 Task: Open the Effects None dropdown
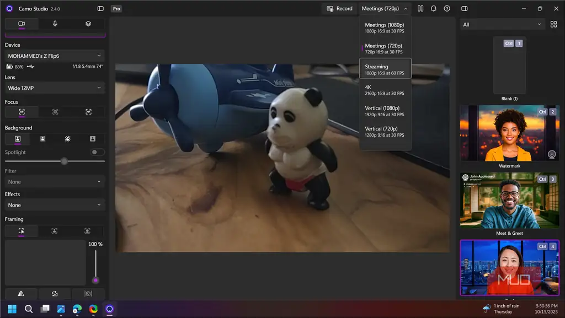55,204
